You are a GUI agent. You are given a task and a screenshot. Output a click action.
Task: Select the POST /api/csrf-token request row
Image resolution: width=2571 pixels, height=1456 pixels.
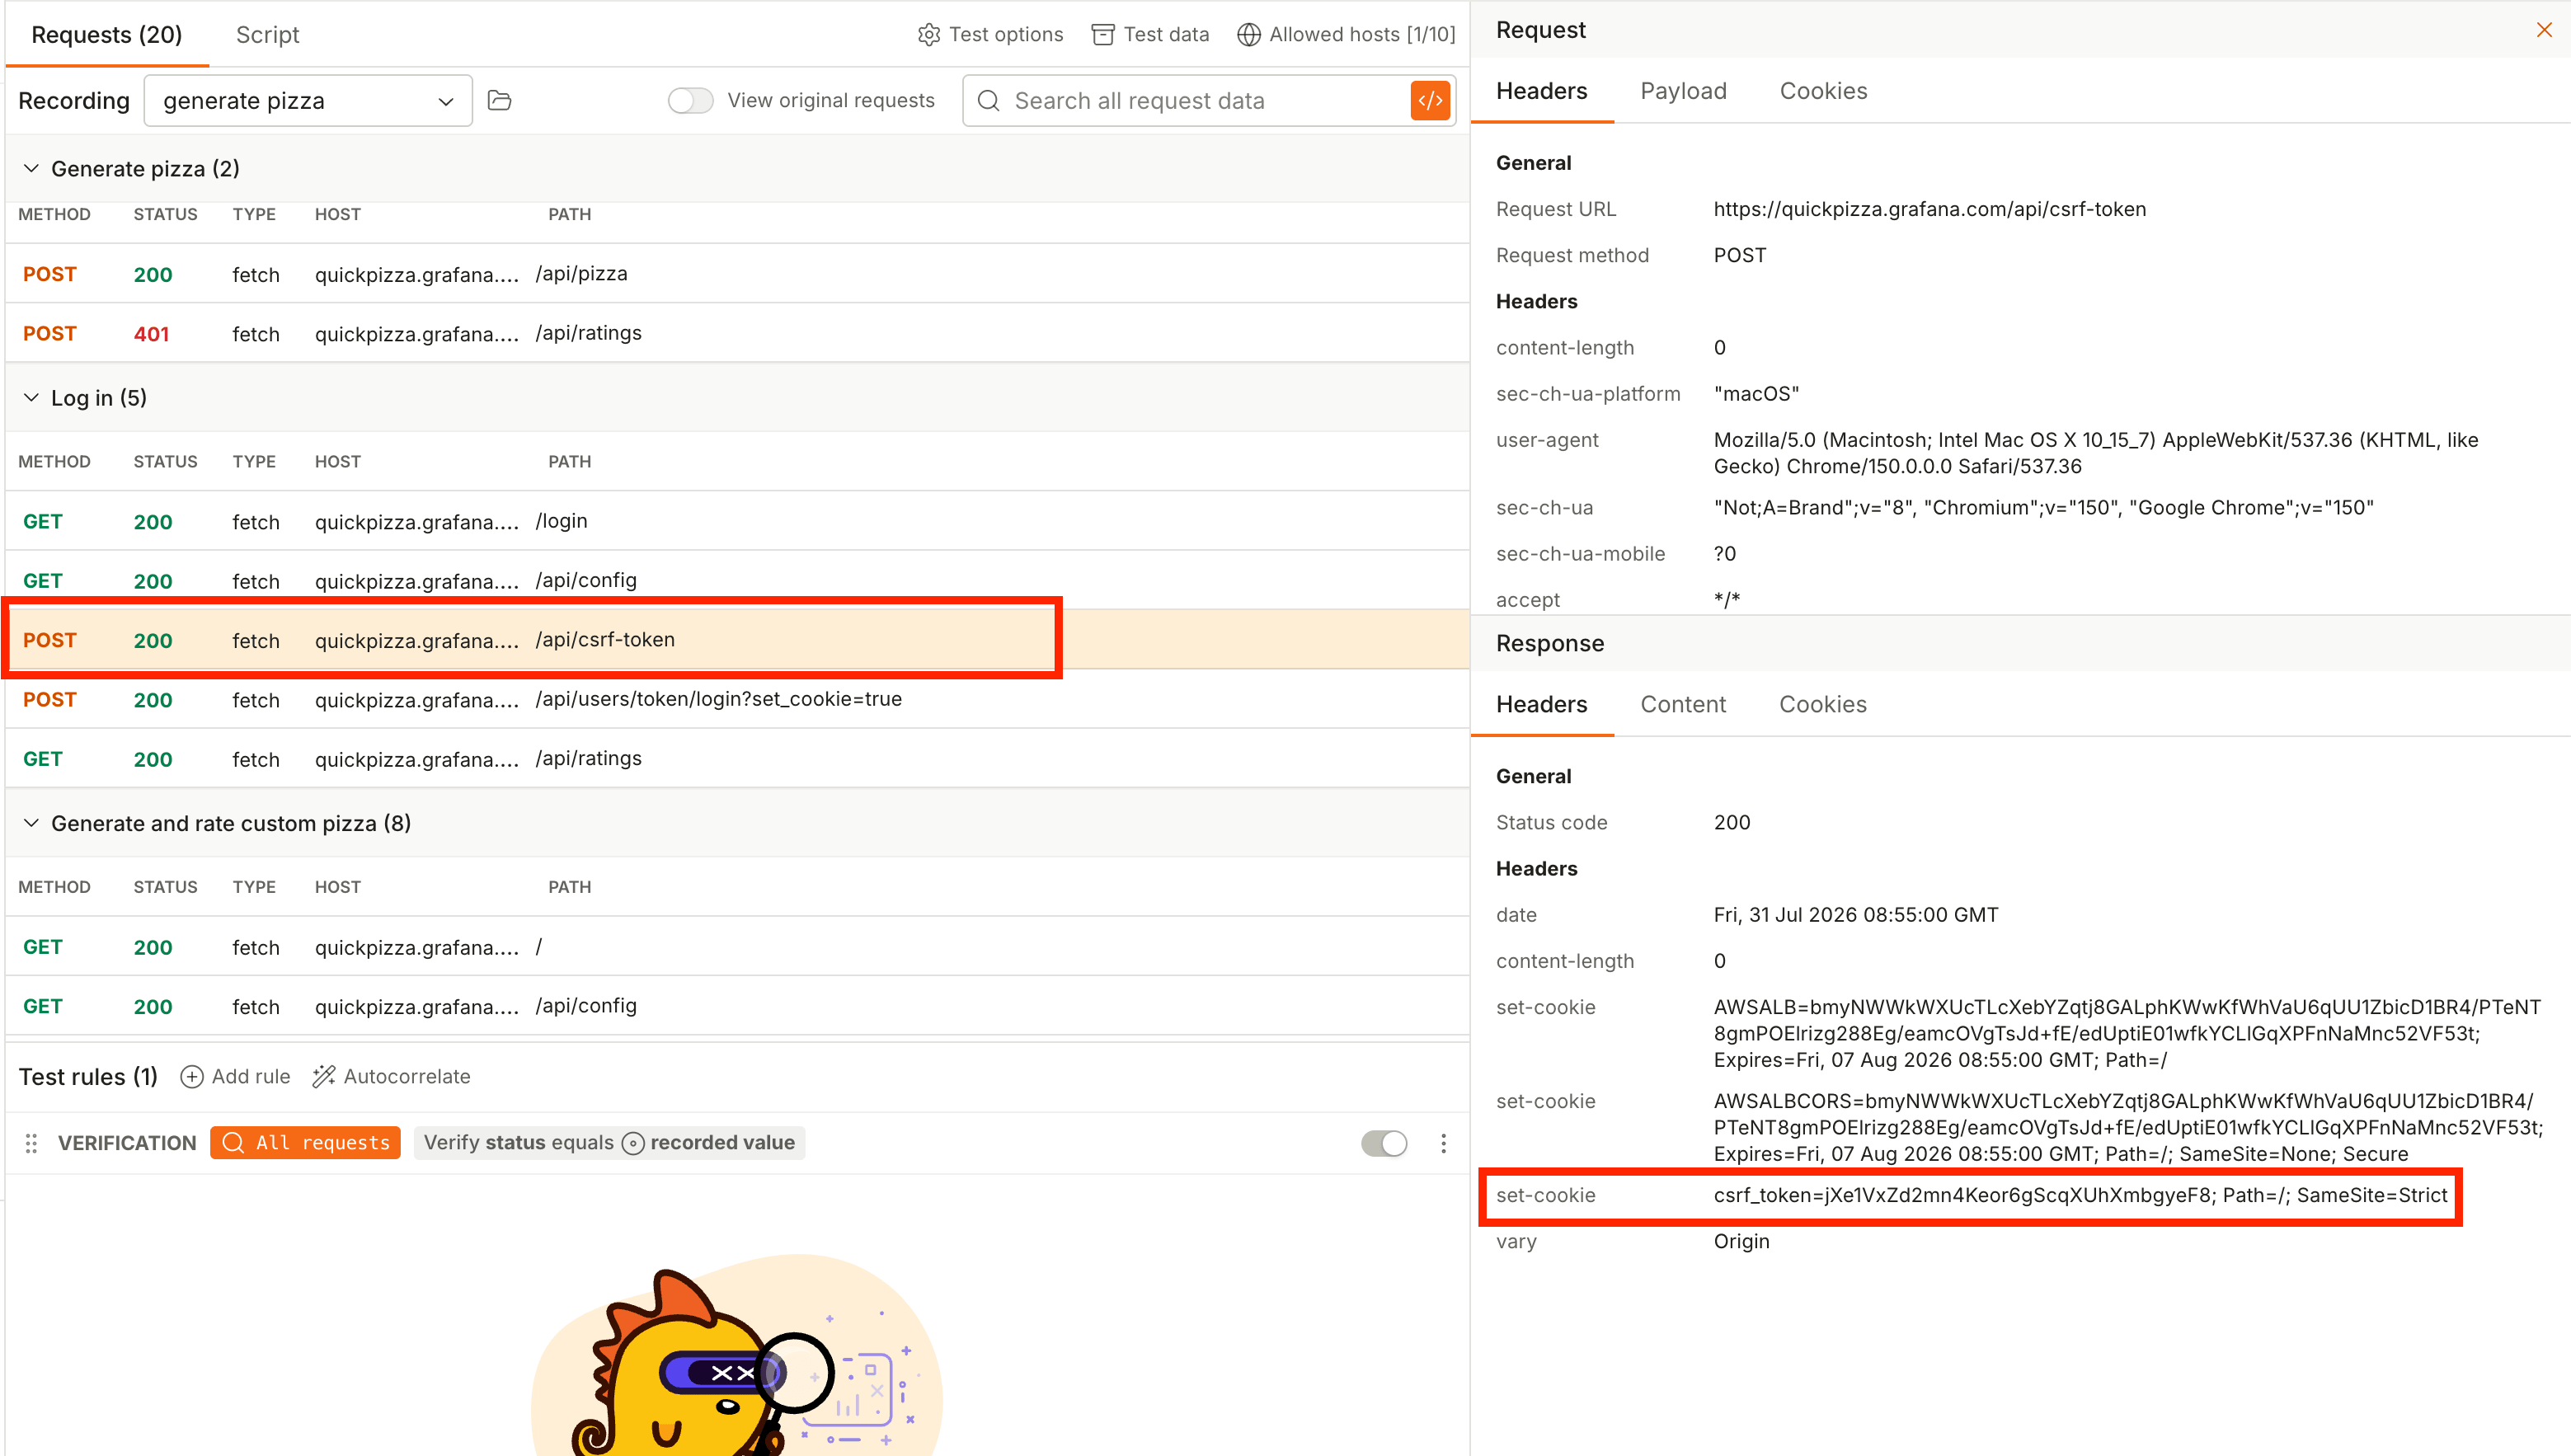tap(737, 640)
